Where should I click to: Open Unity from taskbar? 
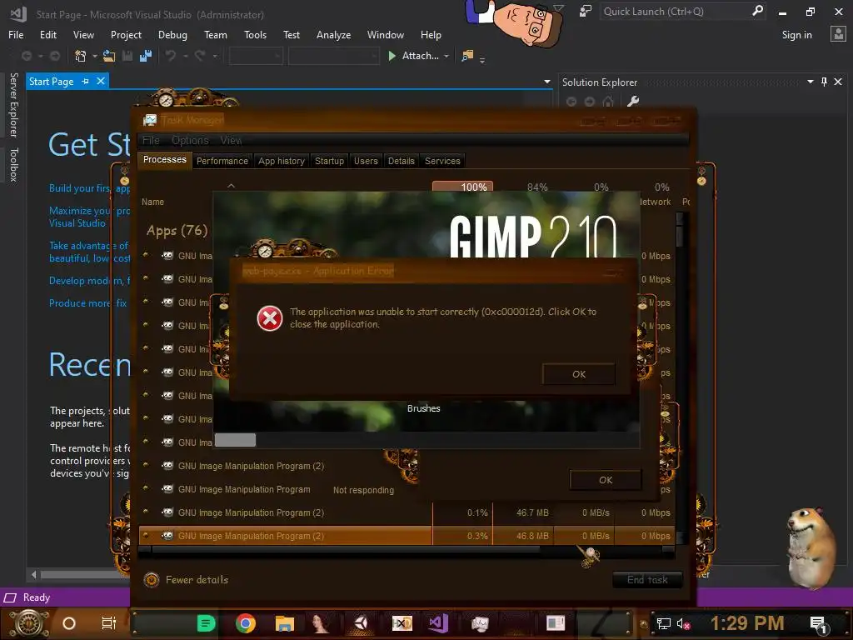(x=361, y=623)
